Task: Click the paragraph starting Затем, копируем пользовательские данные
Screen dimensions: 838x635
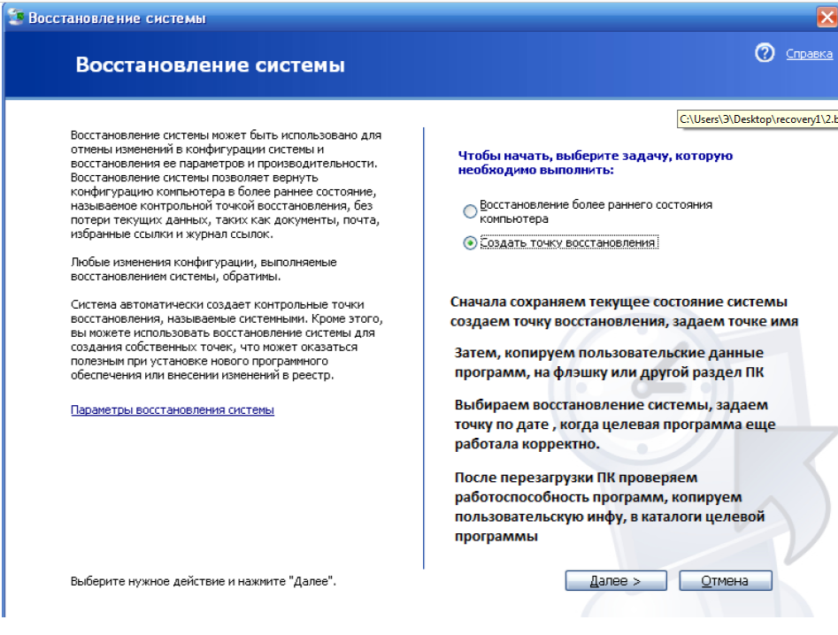Action: pyautogui.click(x=610, y=362)
